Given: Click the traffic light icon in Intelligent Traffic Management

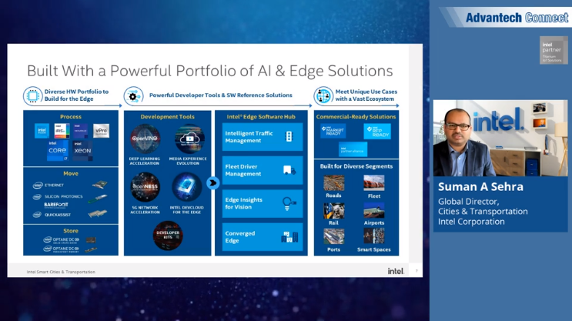Looking at the screenshot, I should coord(289,136).
